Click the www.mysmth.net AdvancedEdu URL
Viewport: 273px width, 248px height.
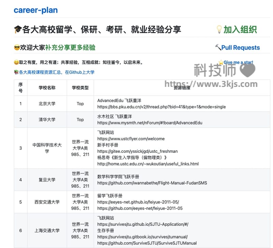150,123
